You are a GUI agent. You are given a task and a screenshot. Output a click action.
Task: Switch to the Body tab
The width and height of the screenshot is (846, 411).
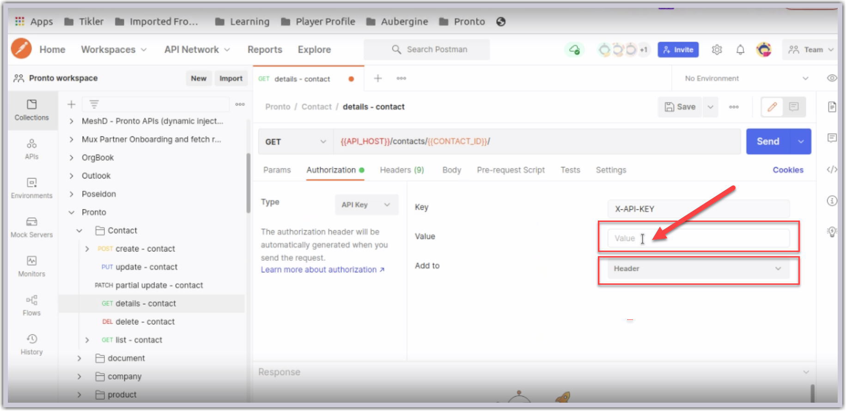point(451,170)
